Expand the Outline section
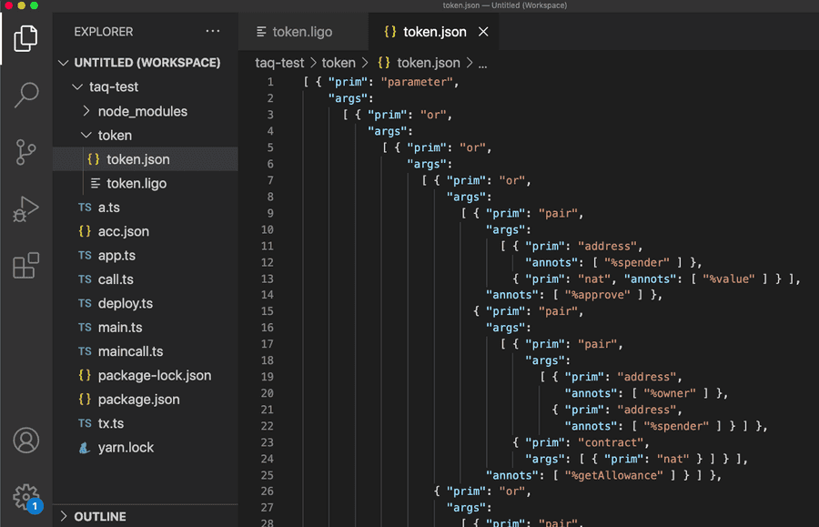This screenshot has height=527, width=819. coord(100,516)
